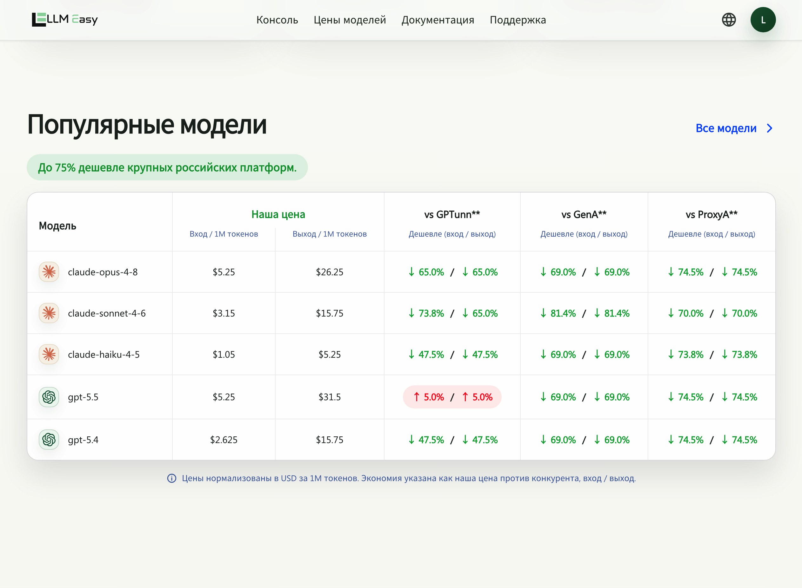Open the Документация menu item

point(438,20)
